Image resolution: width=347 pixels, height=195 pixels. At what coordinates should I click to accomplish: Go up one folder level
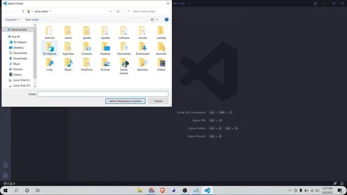23,11
